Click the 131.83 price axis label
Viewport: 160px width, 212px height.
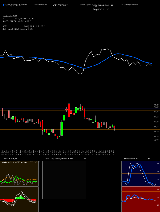(156, 132)
